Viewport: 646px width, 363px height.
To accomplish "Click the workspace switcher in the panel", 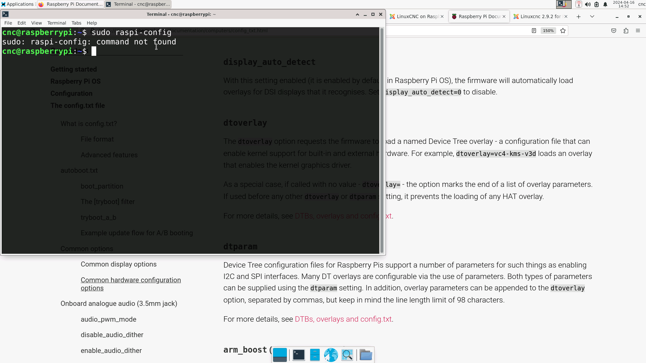I will (x=564, y=4).
